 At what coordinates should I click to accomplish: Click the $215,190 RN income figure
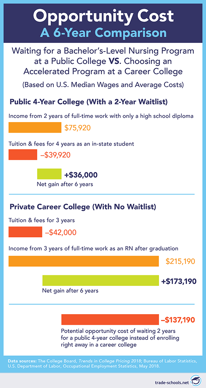(181, 261)
